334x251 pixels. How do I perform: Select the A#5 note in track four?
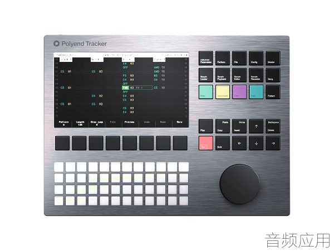156,67
